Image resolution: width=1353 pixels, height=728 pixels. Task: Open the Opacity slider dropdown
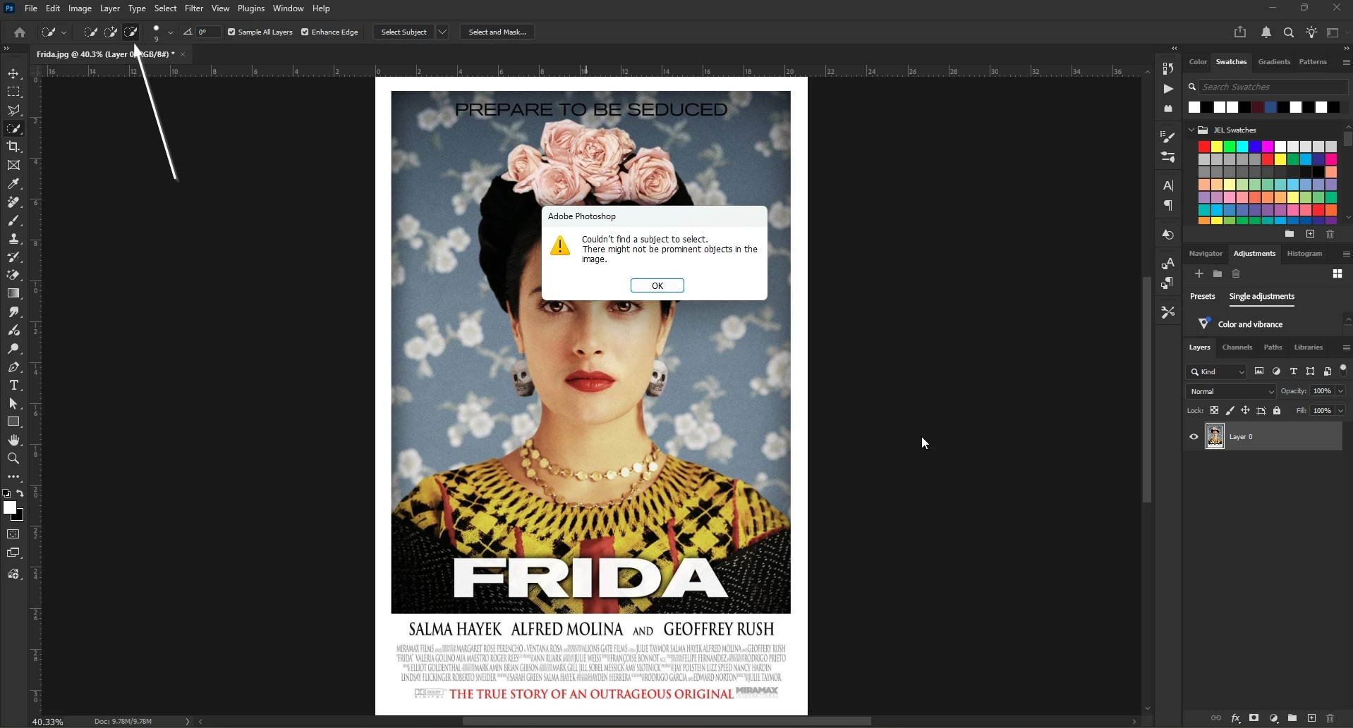1340,391
